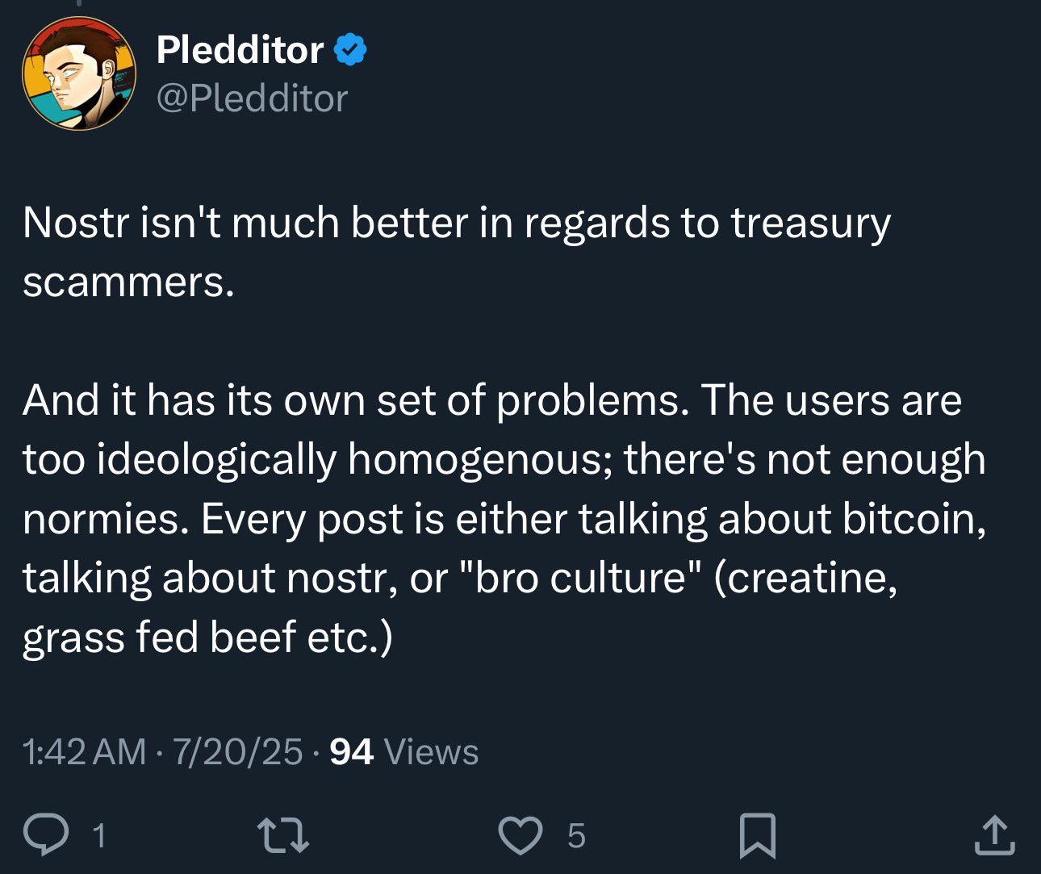Click the like count number 5
This screenshot has height=874, width=1041.
(576, 836)
